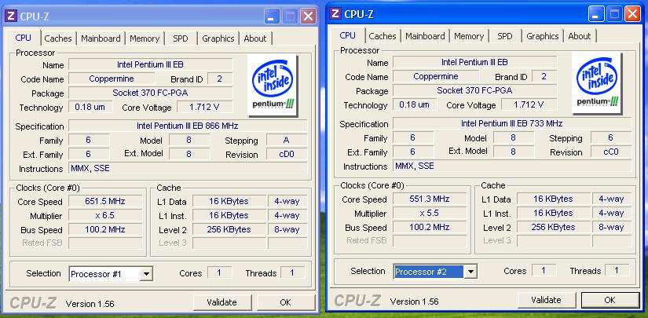Viewport: 648px width, 318px height.
Task: Switch to Caches tab in the Processor #1 window
Action: [58, 38]
